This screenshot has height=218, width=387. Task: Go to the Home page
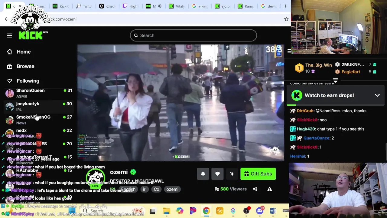coord(19,52)
